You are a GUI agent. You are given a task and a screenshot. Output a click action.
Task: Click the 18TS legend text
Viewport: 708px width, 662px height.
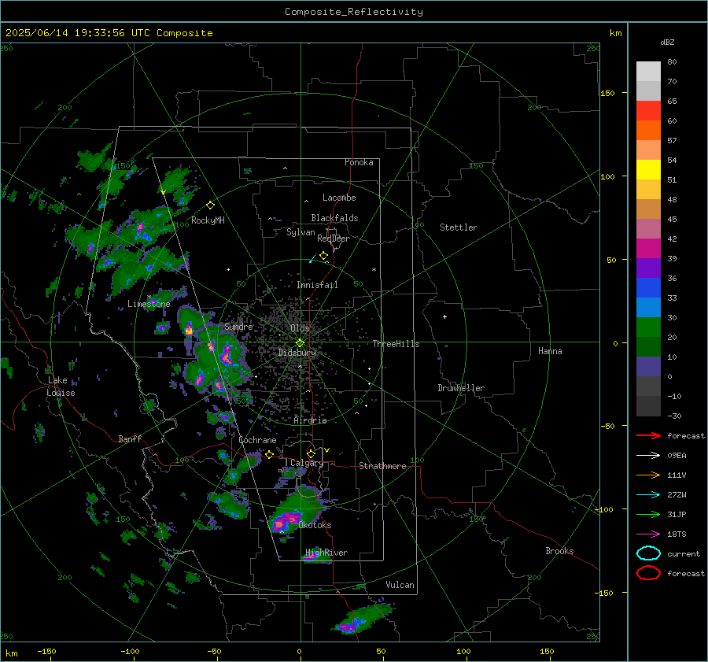coord(677,534)
